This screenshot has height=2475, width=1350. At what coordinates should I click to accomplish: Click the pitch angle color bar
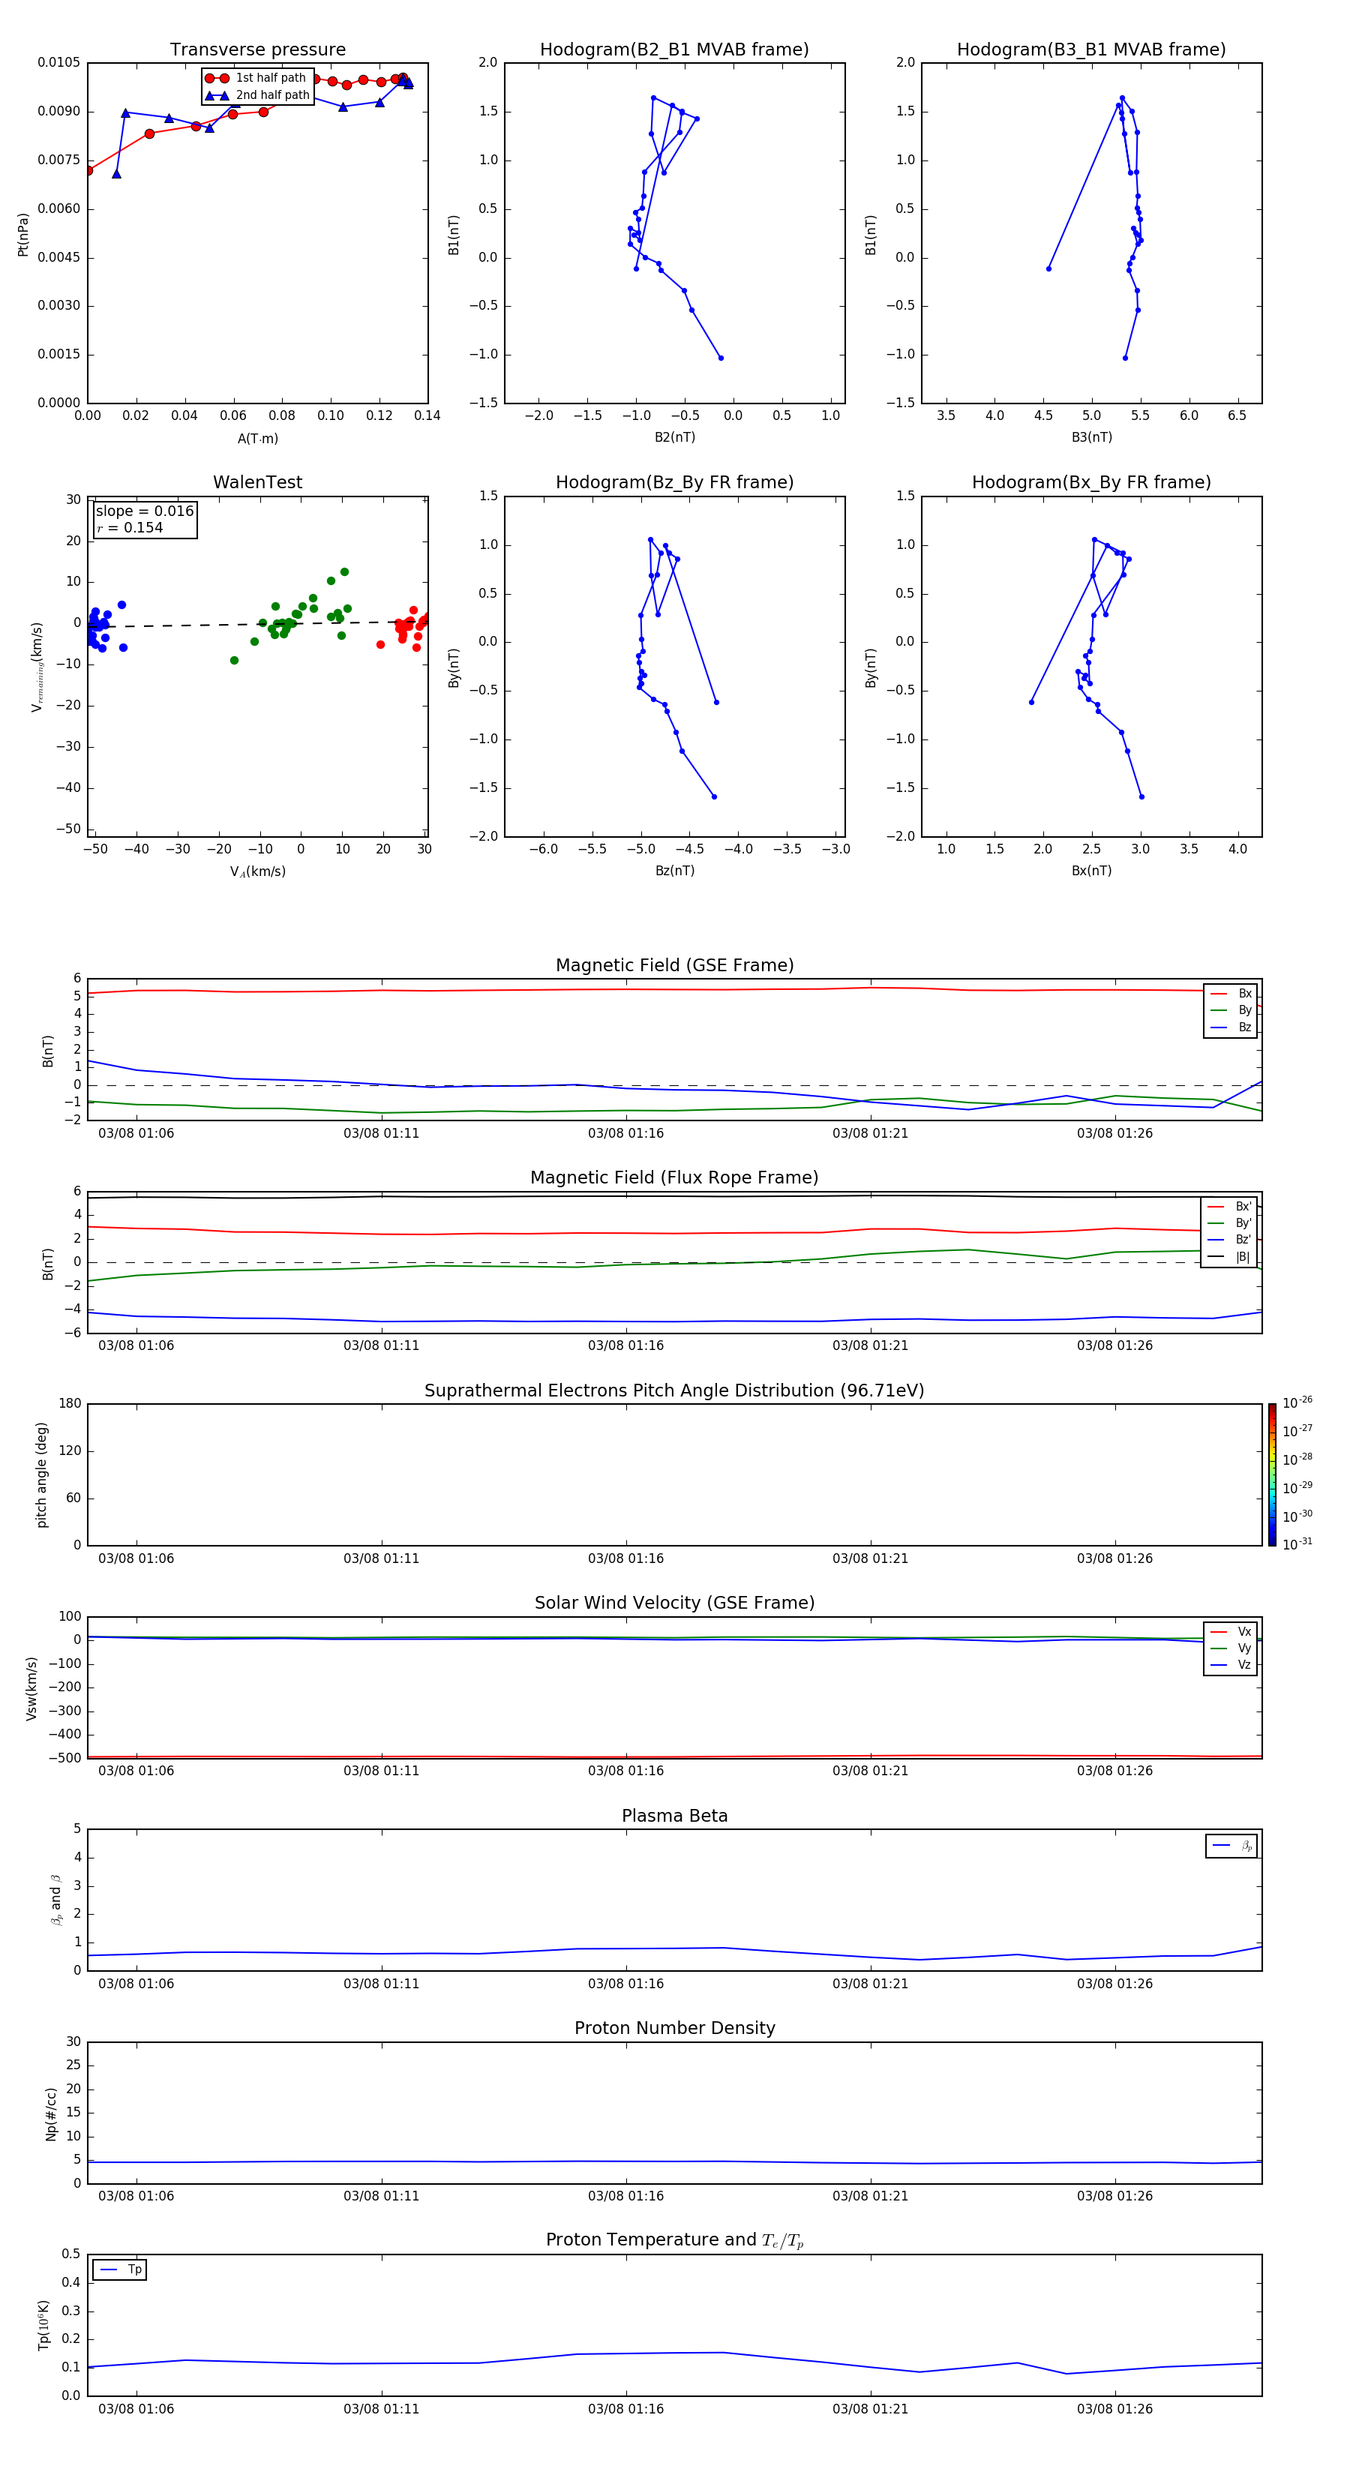pyautogui.click(x=1272, y=1474)
